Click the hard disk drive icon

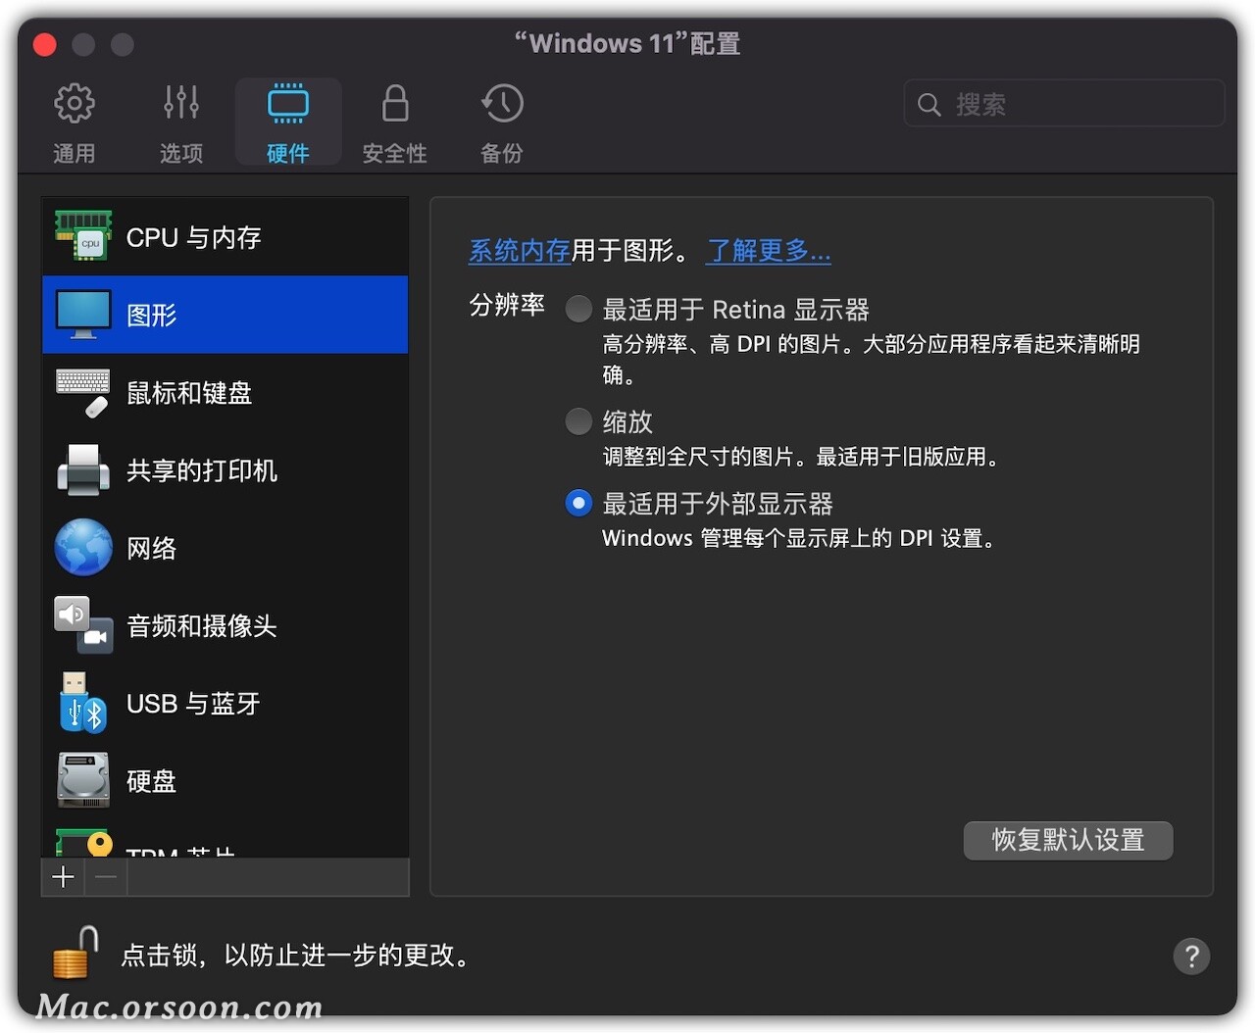coord(83,780)
